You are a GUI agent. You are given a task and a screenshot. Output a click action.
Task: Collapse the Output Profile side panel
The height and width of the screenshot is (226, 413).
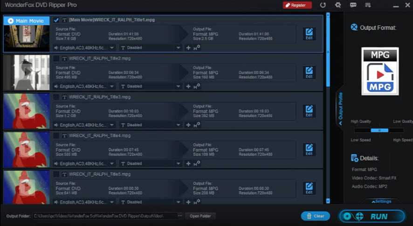click(340, 108)
